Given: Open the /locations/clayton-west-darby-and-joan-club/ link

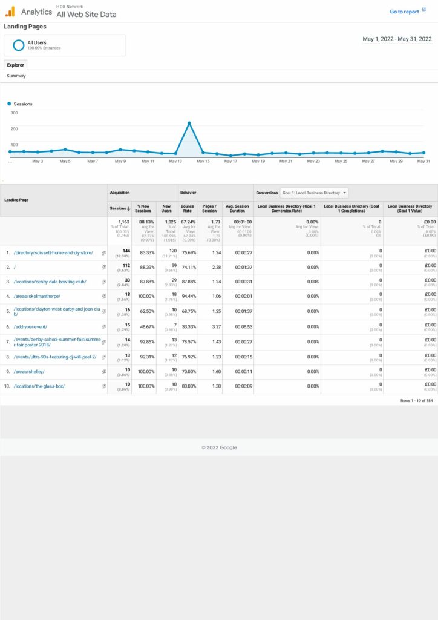Looking at the screenshot, I should point(57,312).
